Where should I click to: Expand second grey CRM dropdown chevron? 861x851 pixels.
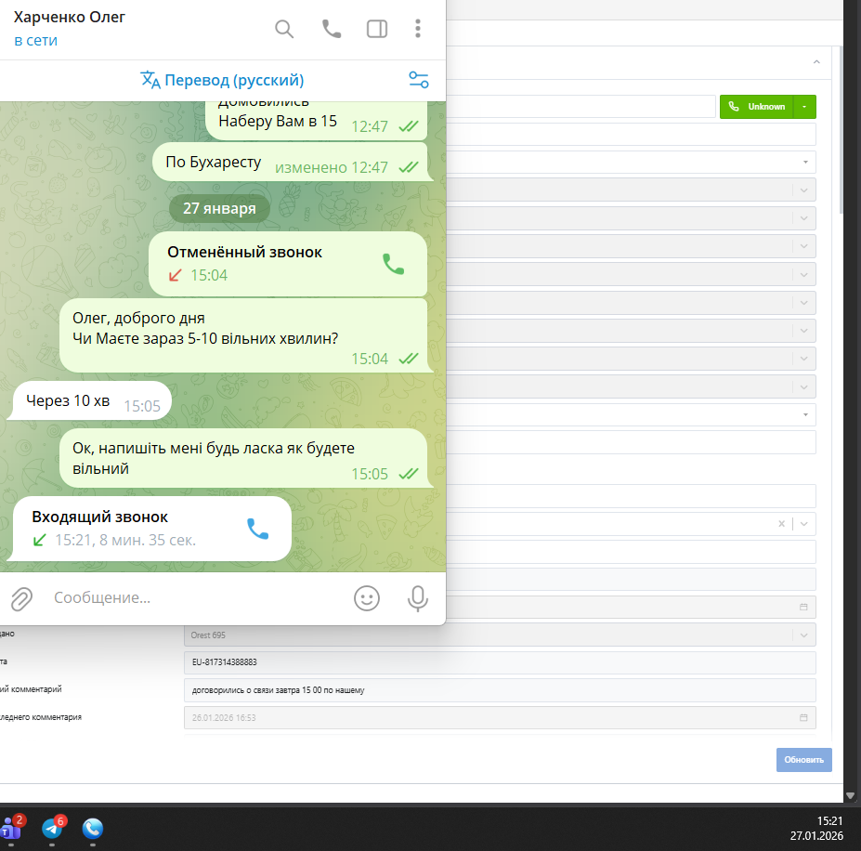pyautogui.click(x=804, y=218)
